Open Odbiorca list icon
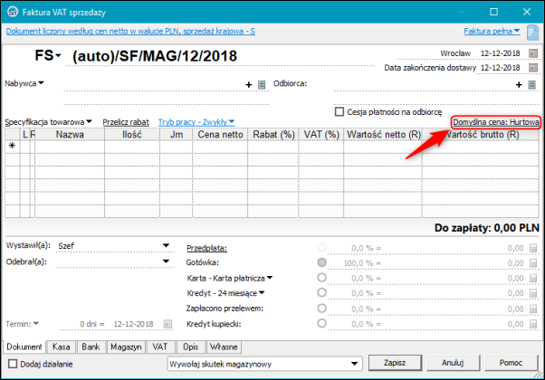545x380 pixels. 531,84
